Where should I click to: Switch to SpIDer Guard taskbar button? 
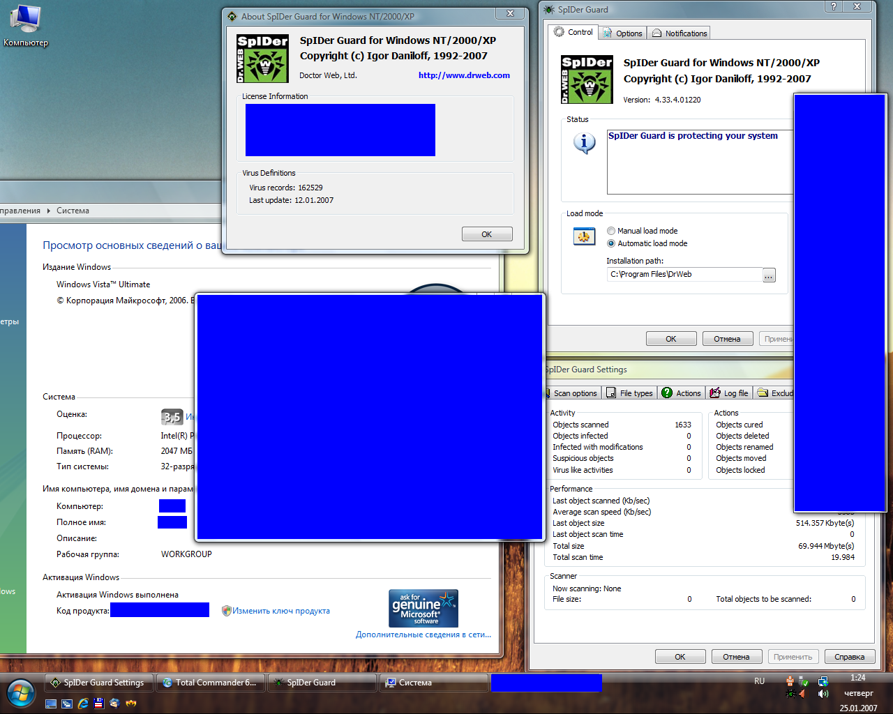(322, 683)
